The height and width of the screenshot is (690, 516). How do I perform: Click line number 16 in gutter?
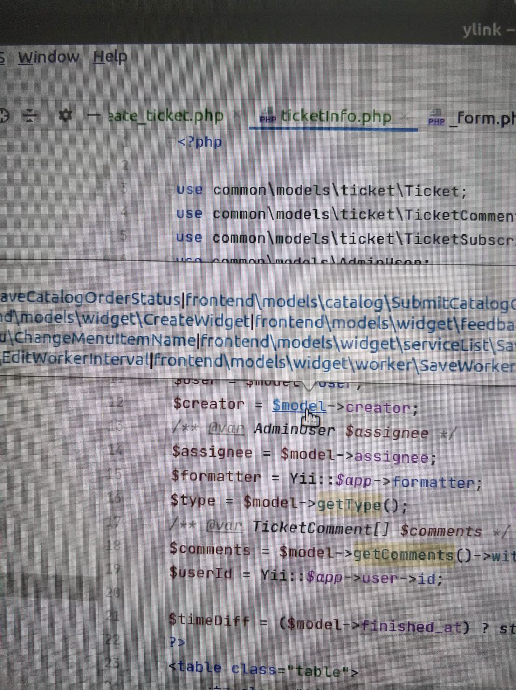click(113, 498)
